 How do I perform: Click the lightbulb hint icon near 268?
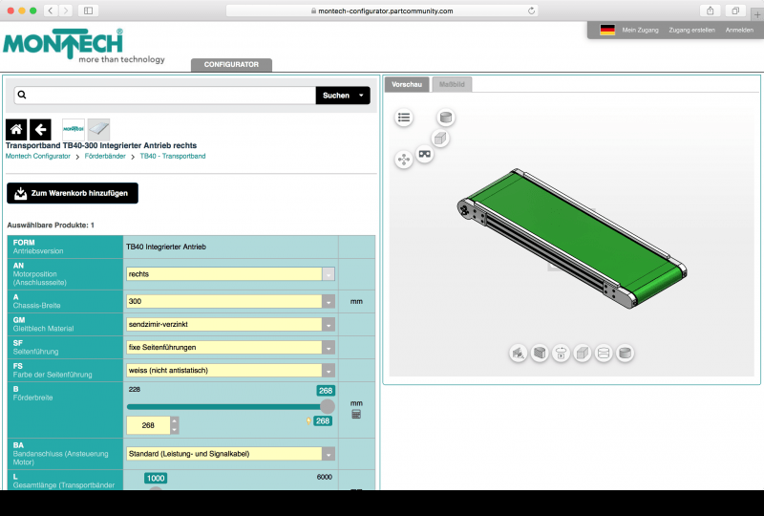(308, 420)
